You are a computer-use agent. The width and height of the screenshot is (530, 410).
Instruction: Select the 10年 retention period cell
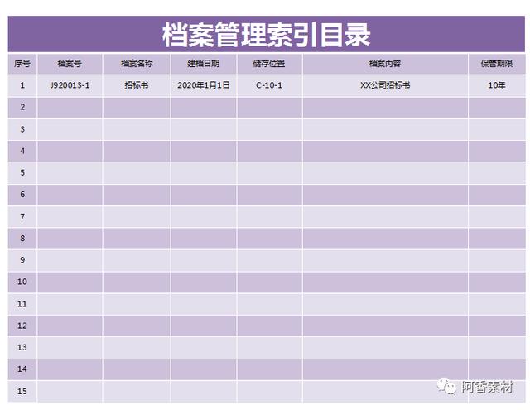tap(497, 85)
